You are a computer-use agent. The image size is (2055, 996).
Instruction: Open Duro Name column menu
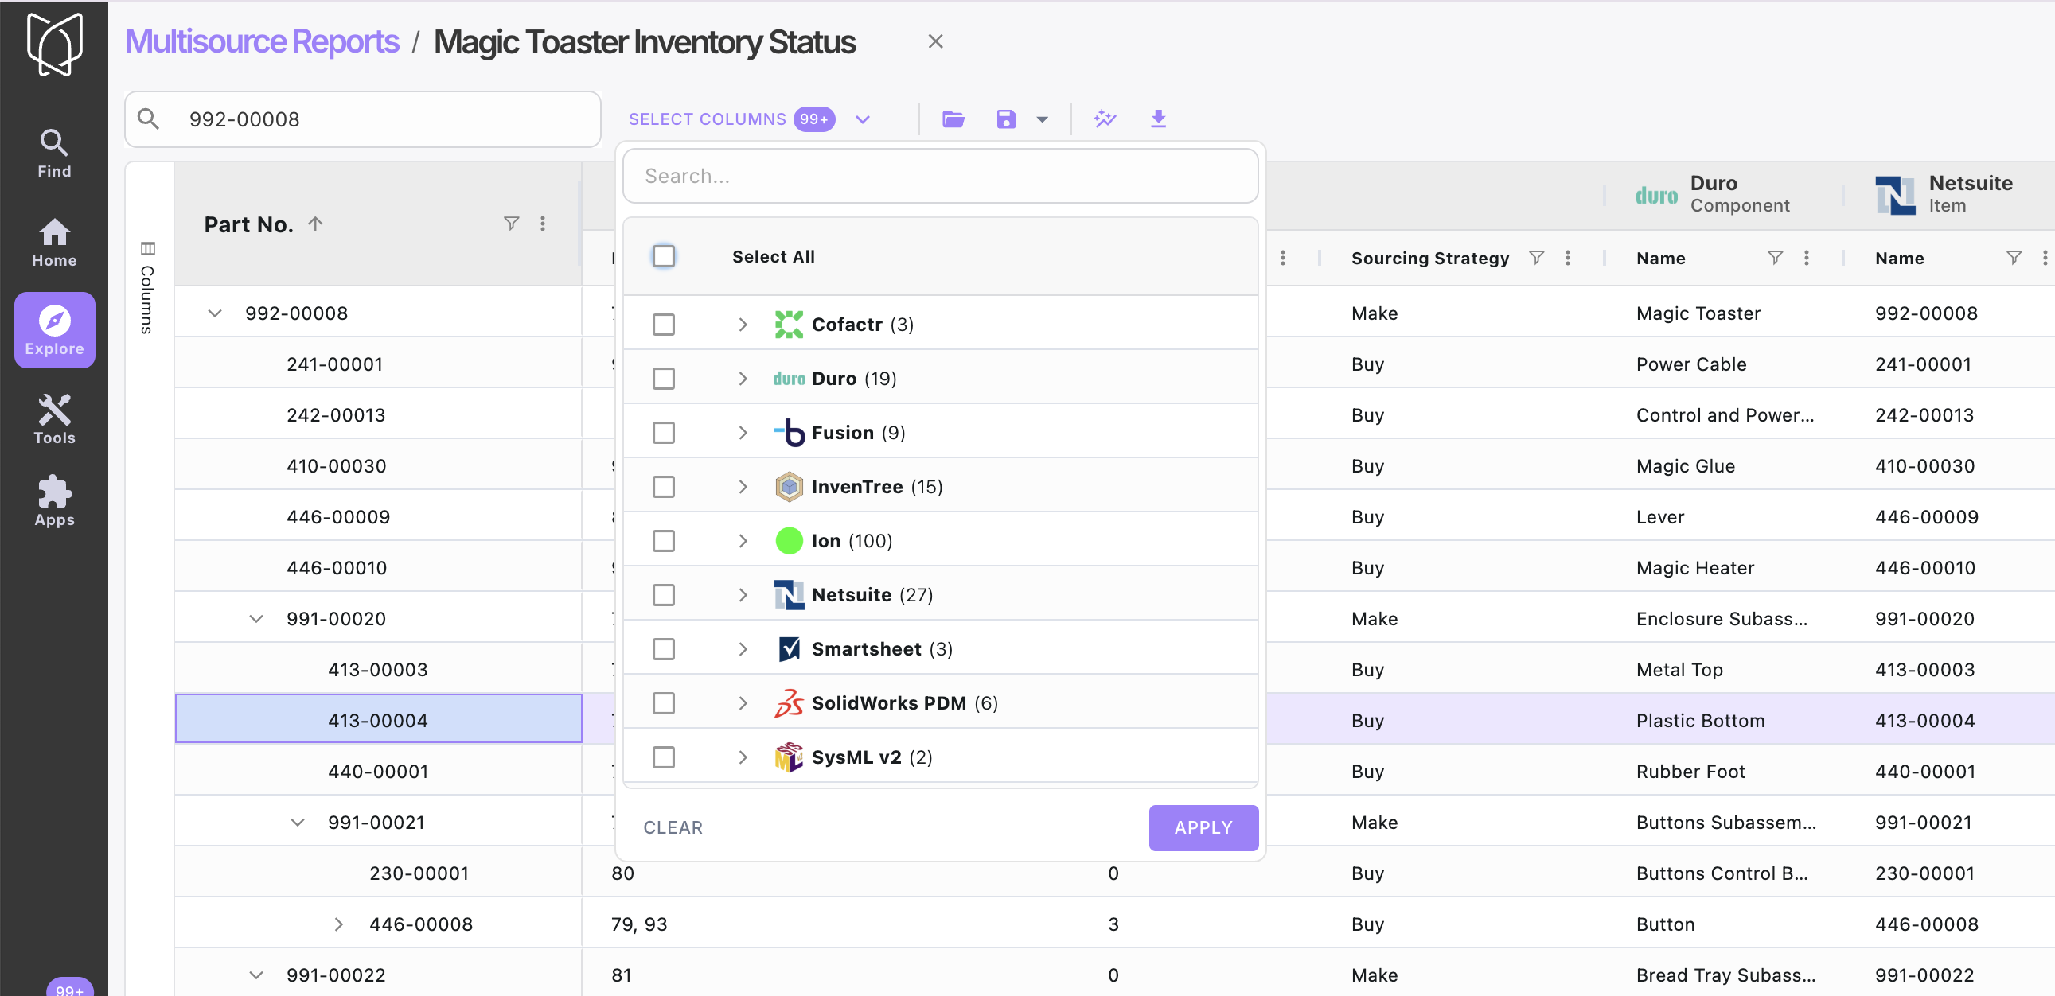(1806, 258)
